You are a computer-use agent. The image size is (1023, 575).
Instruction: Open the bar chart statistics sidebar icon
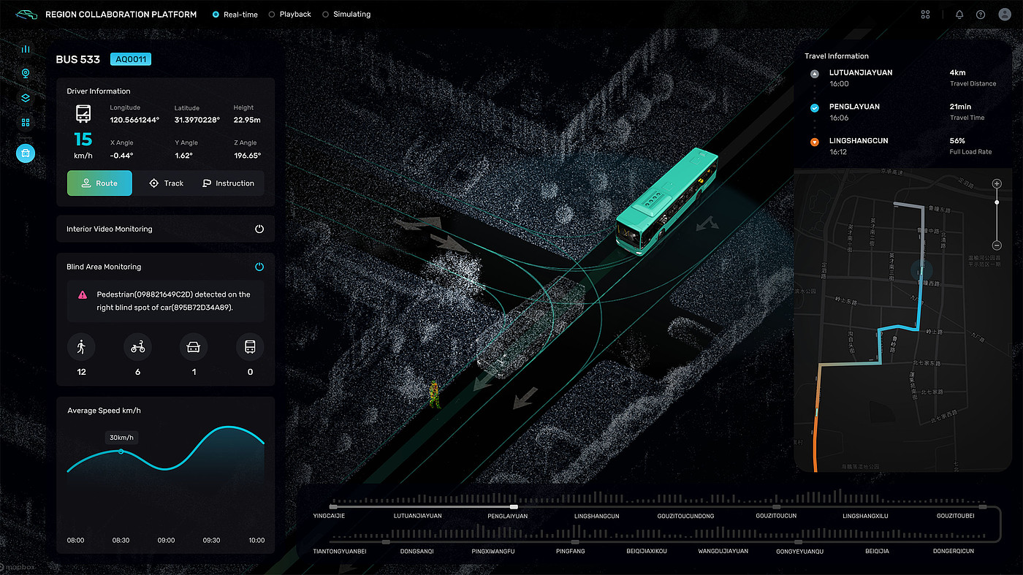pos(26,49)
